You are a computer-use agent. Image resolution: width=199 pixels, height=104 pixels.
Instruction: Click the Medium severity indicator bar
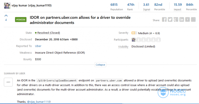pos(134,33)
